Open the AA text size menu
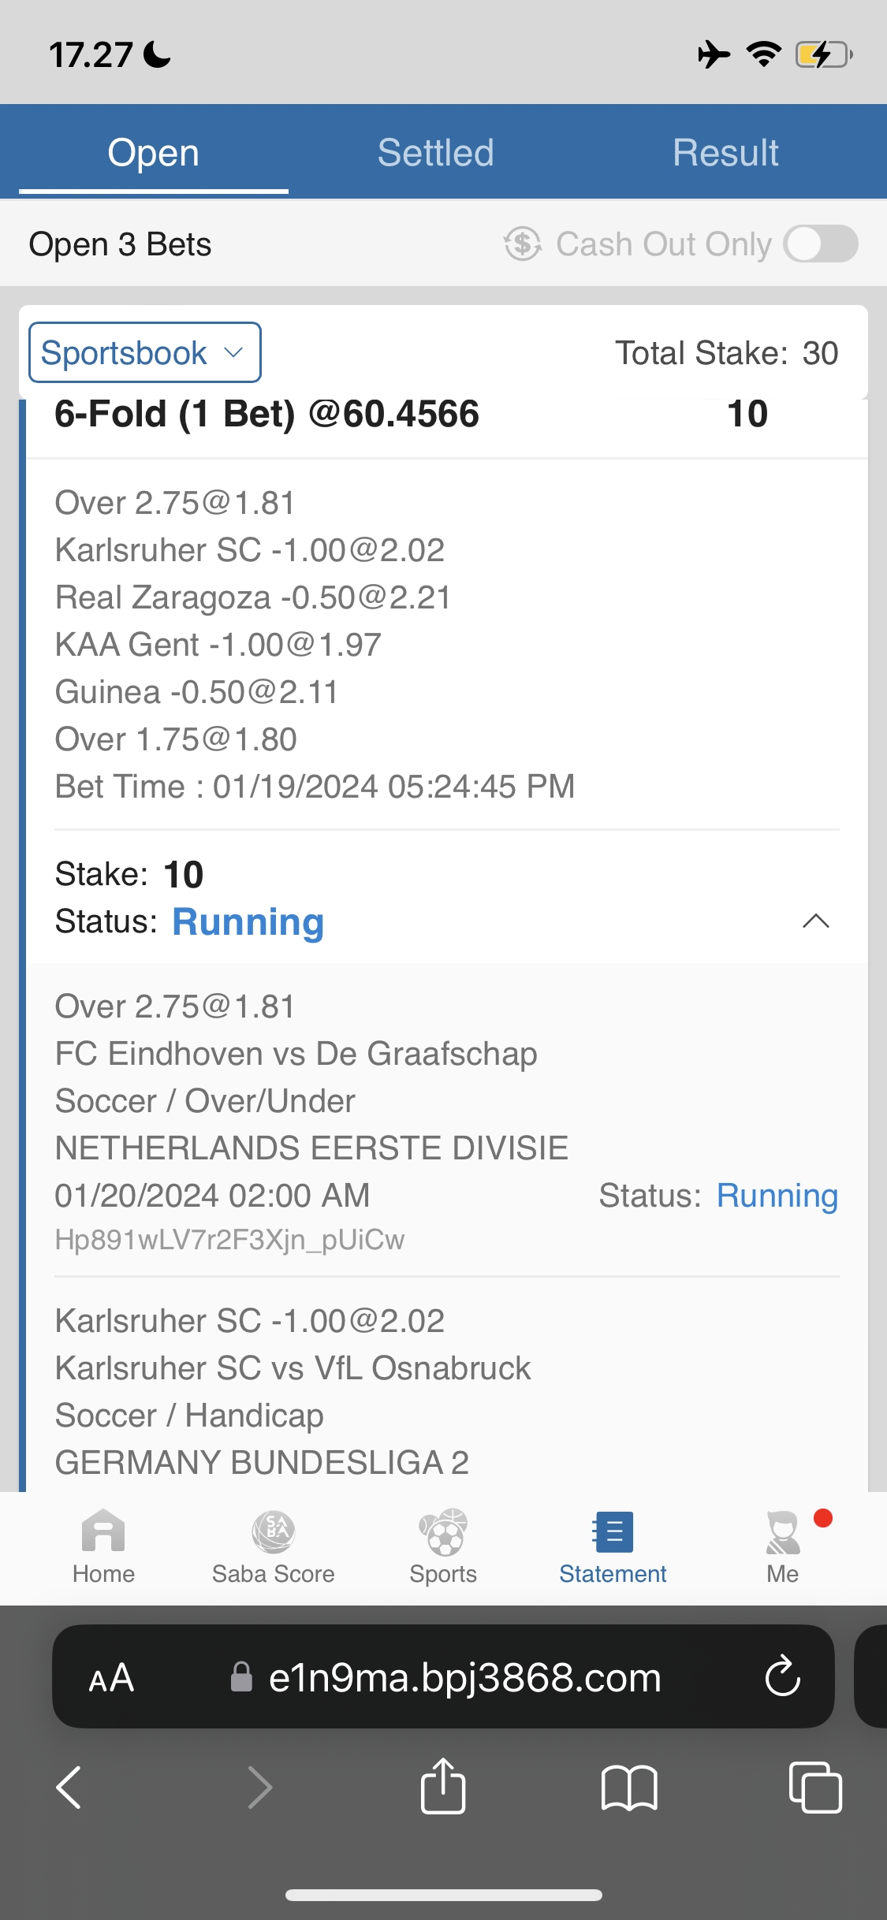 111,1677
